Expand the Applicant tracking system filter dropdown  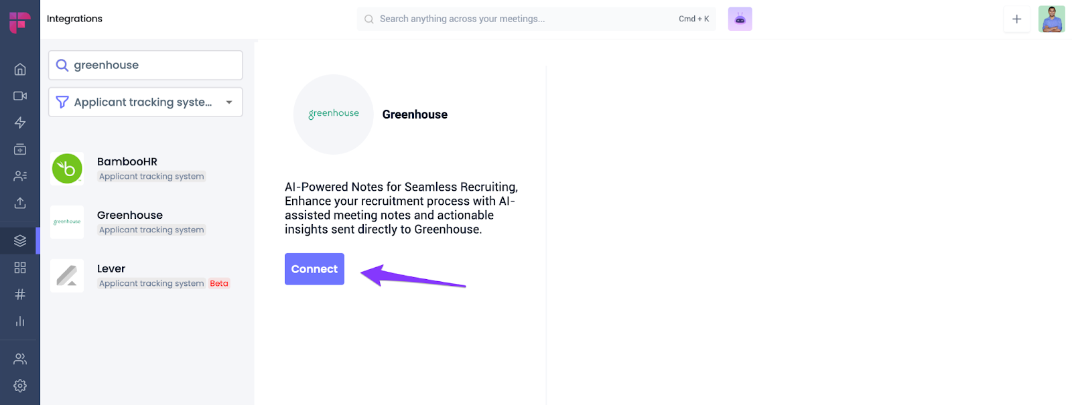tap(145, 102)
